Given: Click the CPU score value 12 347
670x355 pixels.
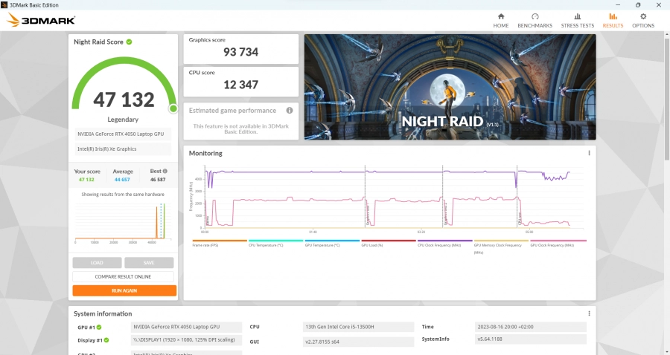Looking at the screenshot, I should click(241, 85).
